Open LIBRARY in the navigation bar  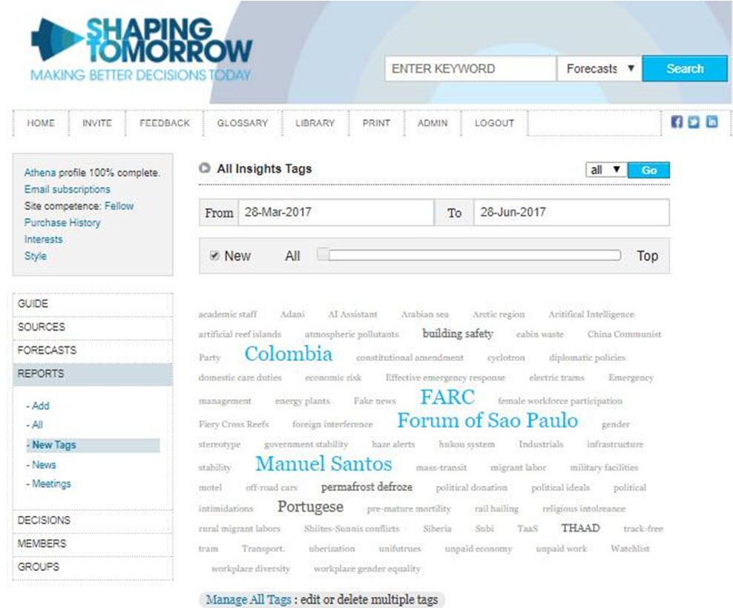pos(315,123)
